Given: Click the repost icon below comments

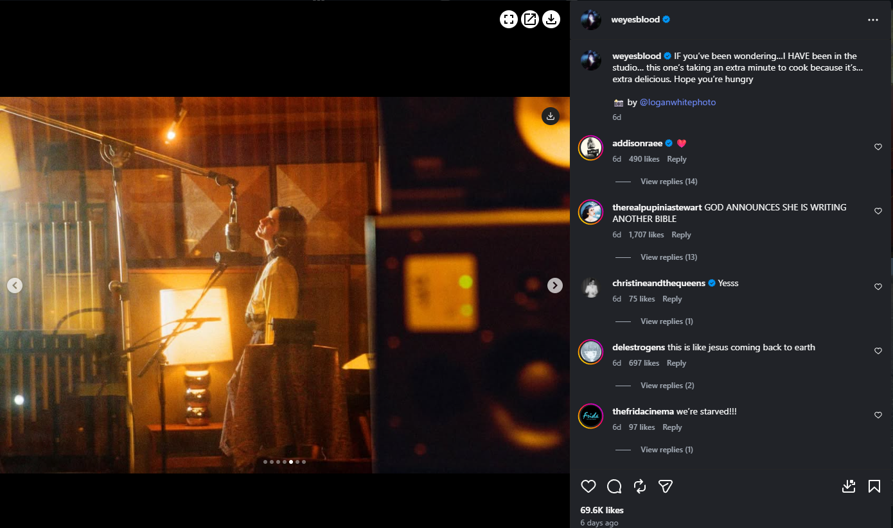Looking at the screenshot, I should (x=640, y=486).
